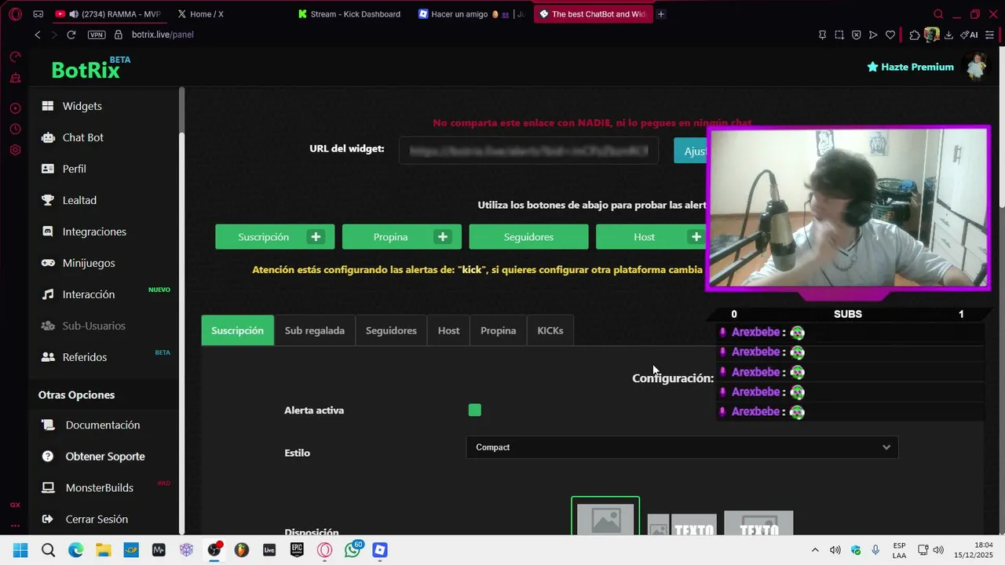Click the blurred widget URL field
Screen dimensions: 1005x565
(528, 151)
